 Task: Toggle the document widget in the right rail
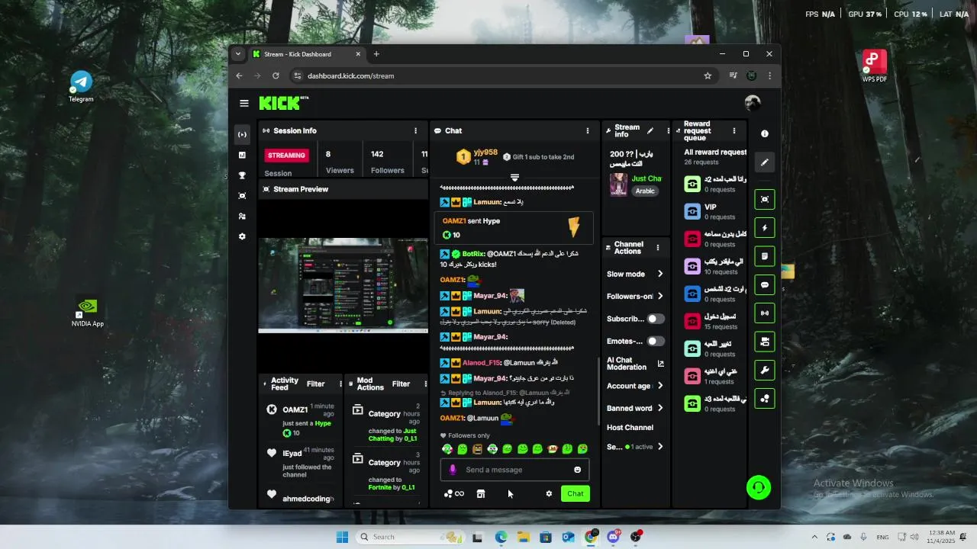pyautogui.click(x=765, y=256)
